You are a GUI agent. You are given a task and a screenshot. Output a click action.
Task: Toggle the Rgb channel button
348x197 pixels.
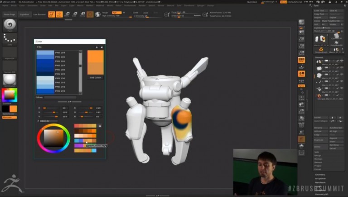116,13
